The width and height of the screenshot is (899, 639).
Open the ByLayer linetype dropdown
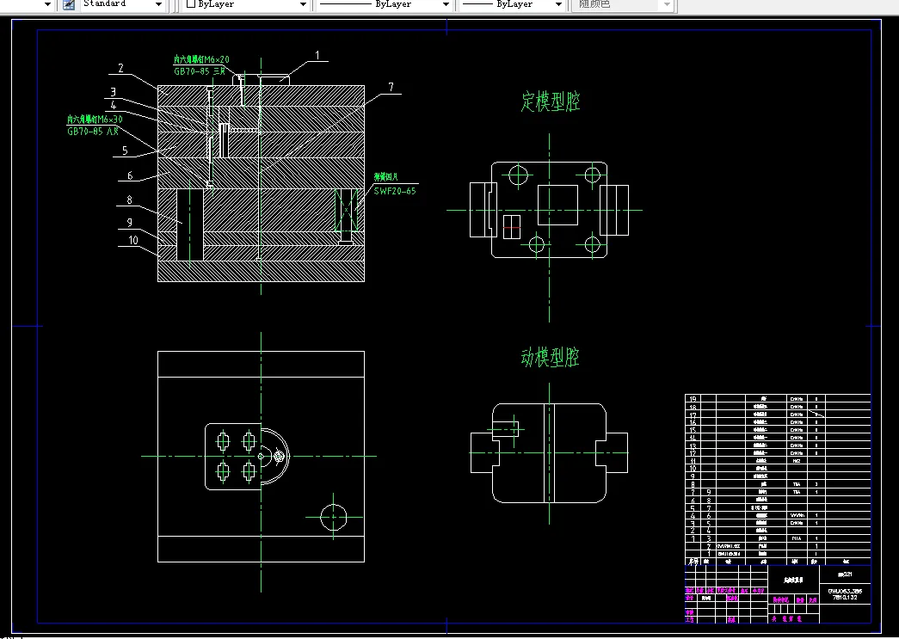point(446,4)
